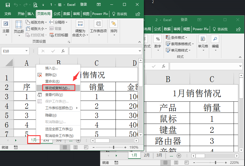Choose 选定全部工作表(S) from context menu
245x166 pixels.
[58, 129]
